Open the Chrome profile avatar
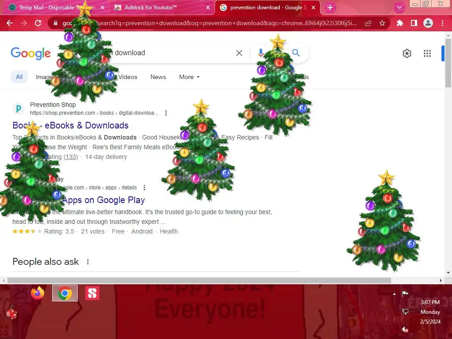The height and width of the screenshot is (339, 452). click(428, 23)
